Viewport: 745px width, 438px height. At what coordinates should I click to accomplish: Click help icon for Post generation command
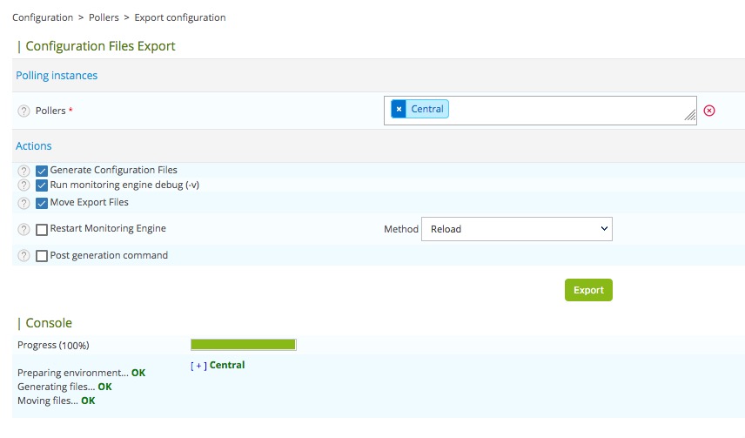(x=23, y=256)
